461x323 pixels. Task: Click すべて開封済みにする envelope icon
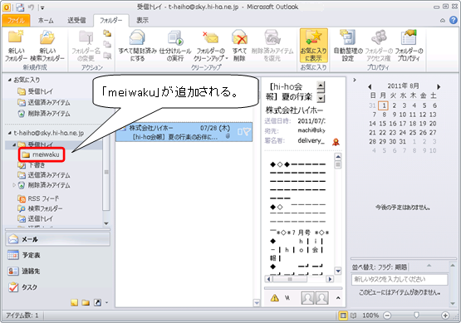(x=137, y=37)
